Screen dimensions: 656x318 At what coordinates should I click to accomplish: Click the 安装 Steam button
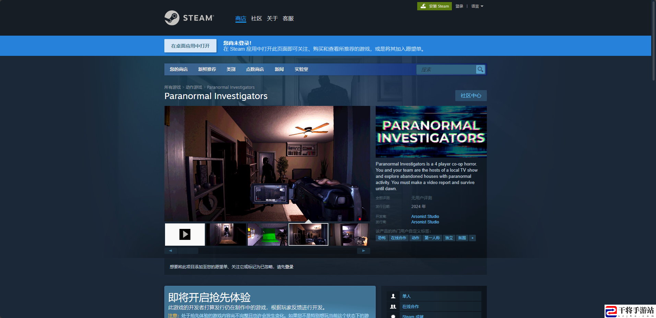coord(434,6)
